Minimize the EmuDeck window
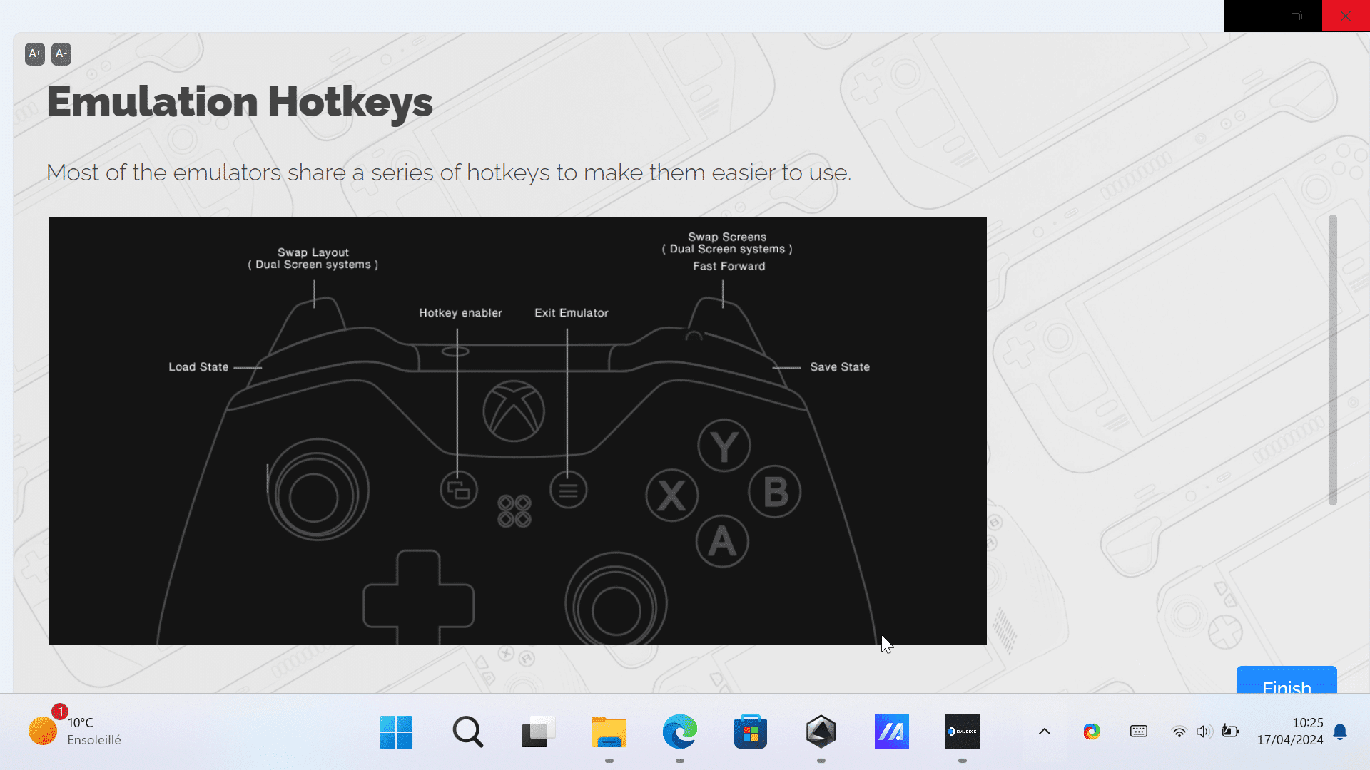1370x770 pixels. [x=1248, y=16]
